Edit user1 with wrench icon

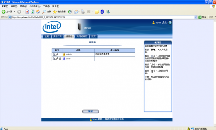pyautogui.click(x=57, y=59)
